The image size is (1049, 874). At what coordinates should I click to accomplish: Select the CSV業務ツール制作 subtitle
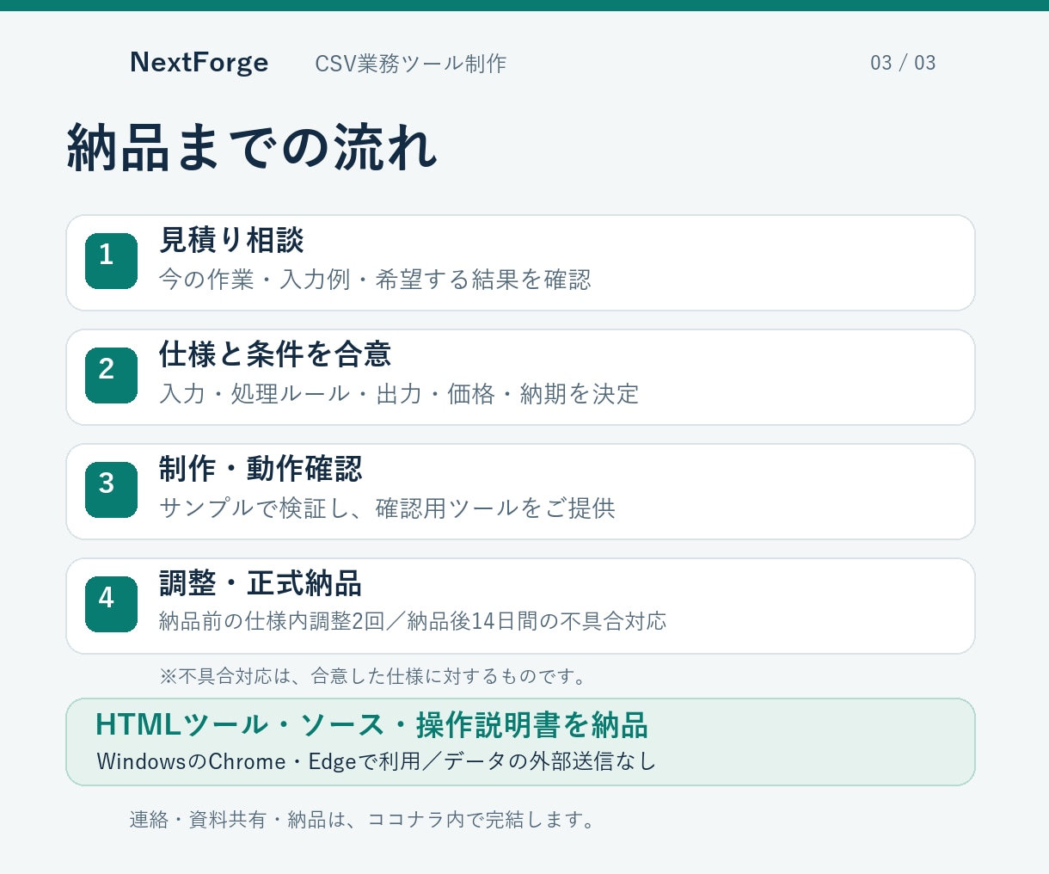410,64
